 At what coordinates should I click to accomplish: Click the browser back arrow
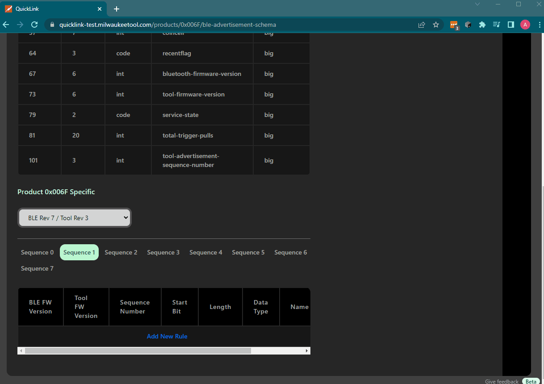tap(6, 25)
